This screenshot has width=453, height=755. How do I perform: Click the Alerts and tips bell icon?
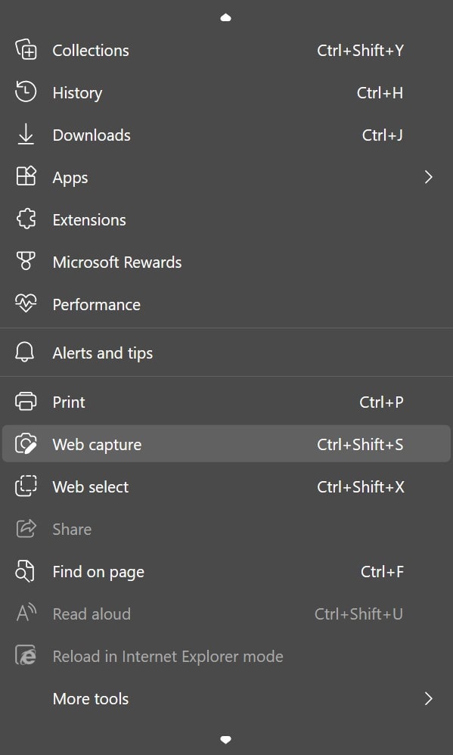[26, 353]
